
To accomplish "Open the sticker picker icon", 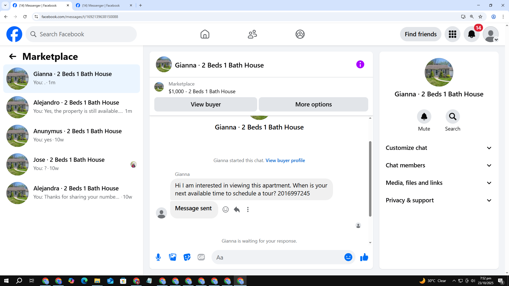I will click(x=187, y=257).
